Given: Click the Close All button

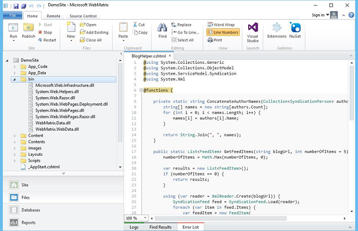Looking at the screenshot, I should point(91,40).
